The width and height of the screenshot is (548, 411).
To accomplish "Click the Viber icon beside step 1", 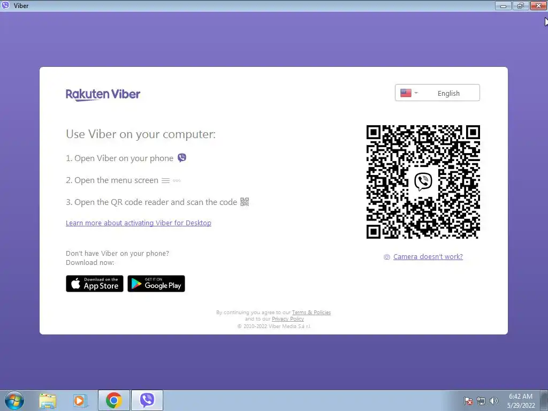I will pyautogui.click(x=182, y=158).
